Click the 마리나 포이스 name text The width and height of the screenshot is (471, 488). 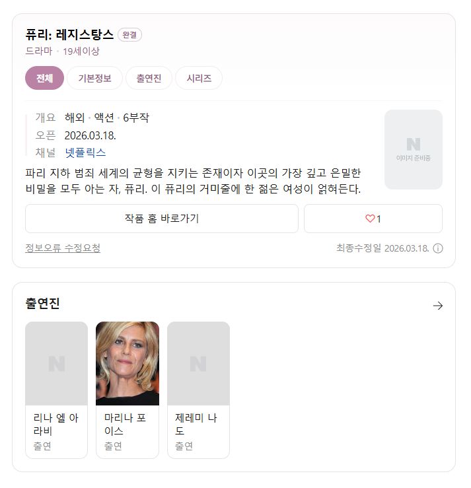click(125, 424)
